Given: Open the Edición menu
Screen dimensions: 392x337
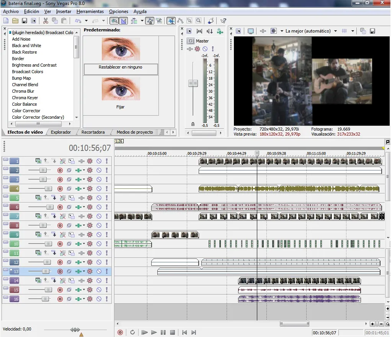Looking at the screenshot, I should (31, 11).
